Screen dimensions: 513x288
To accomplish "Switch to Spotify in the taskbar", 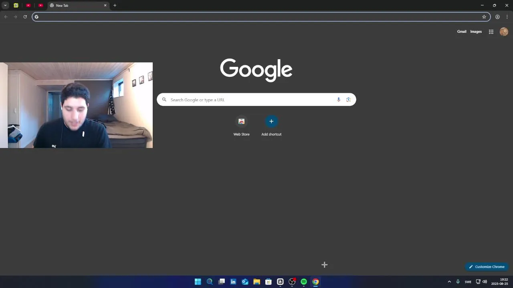I will [304, 282].
